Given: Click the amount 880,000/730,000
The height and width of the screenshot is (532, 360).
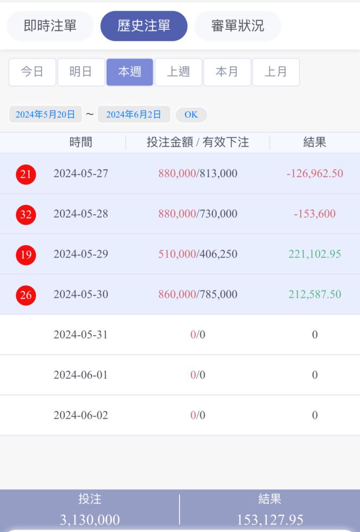Looking at the screenshot, I should tap(198, 214).
